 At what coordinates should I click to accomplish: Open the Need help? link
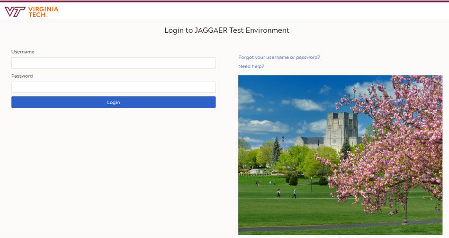click(x=251, y=66)
